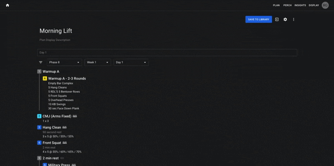Screen dimensions: 334x166
Task: Select the 10 KB Swings line
Action: click(57, 105)
